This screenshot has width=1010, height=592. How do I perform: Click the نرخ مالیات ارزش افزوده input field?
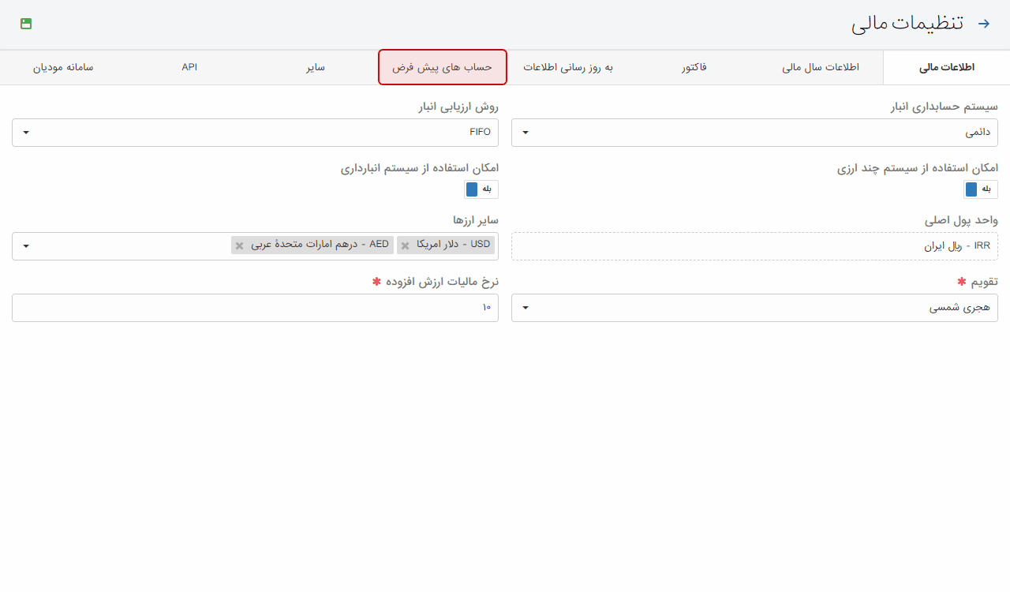click(x=255, y=308)
